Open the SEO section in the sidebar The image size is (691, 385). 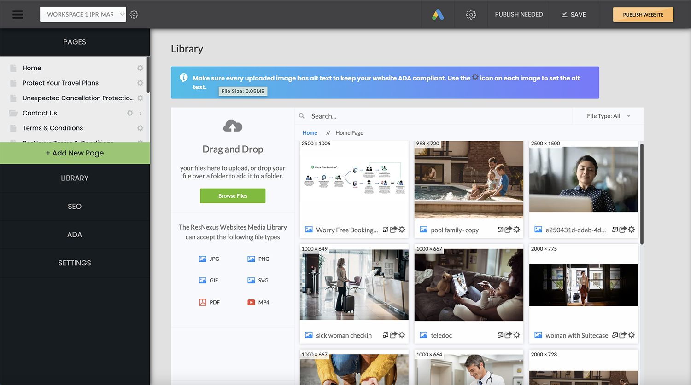75,207
